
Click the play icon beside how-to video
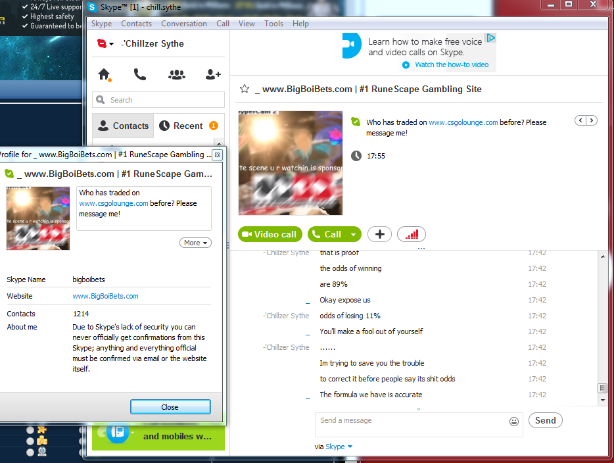[406, 65]
